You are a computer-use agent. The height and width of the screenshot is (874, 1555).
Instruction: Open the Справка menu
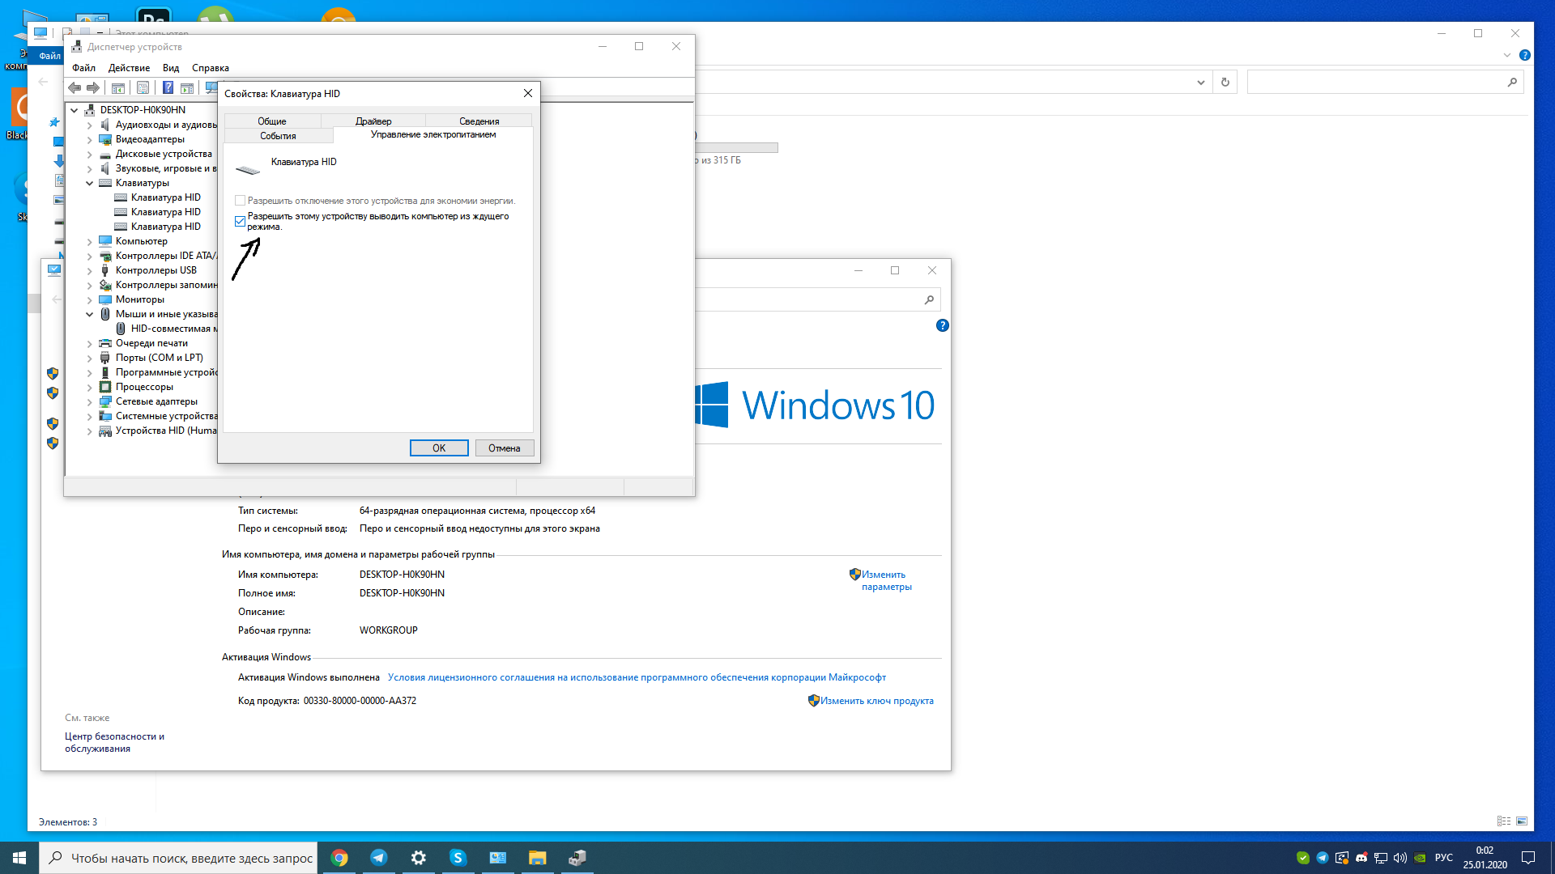coord(211,68)
